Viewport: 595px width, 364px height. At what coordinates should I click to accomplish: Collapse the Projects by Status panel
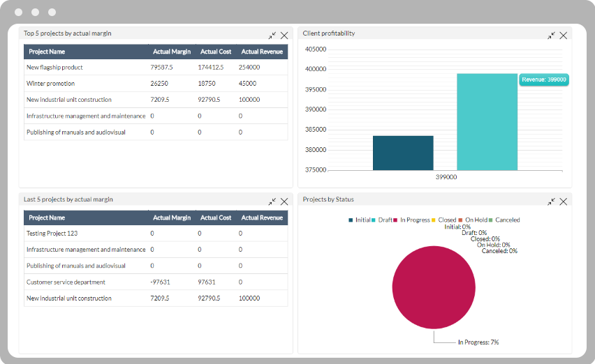(x=552, y=202)
